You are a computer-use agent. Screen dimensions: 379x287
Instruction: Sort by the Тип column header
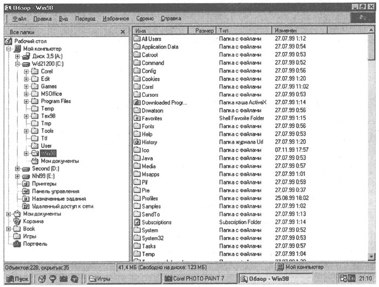[244, 31]
